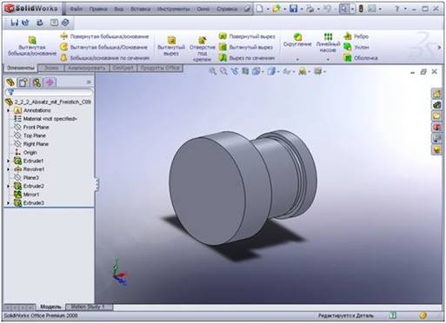
Task: Expand the Annotations folder
Action: pos(9,110)
